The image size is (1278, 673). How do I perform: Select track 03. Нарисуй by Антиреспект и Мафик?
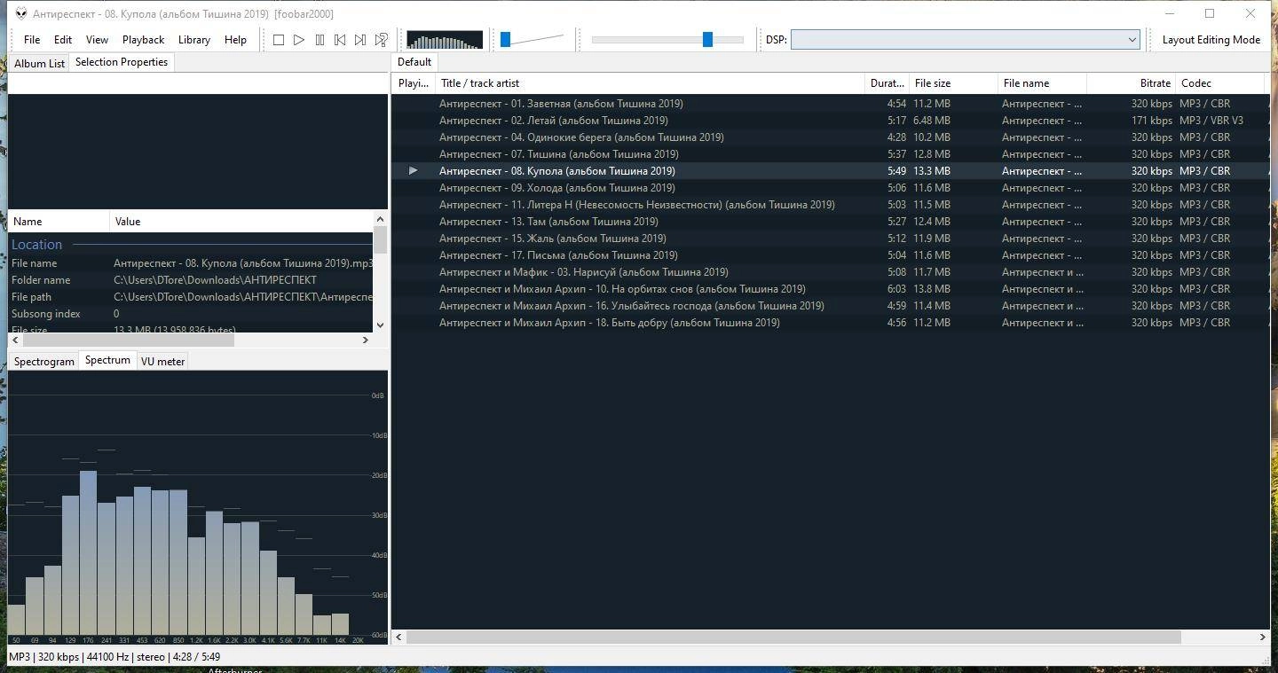831,272
